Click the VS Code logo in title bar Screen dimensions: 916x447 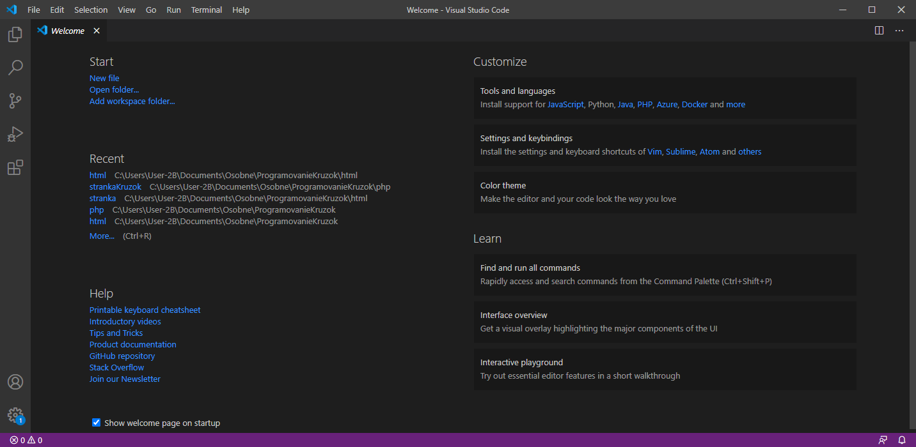(x=12, y=10)
